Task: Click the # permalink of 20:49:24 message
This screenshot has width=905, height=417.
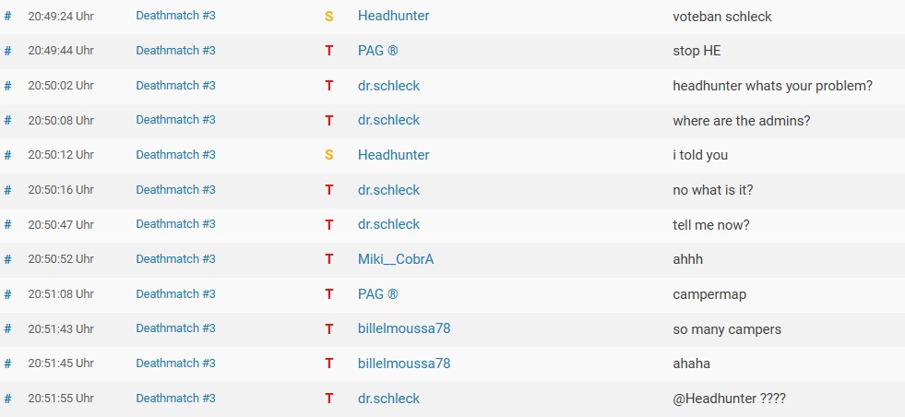Action: pyautogui.click(x=7, y=17)
